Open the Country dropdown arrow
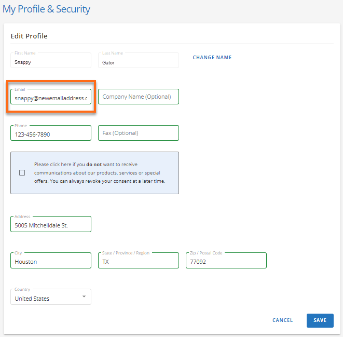This screenshot has width=343, height=337. point(84,297)
